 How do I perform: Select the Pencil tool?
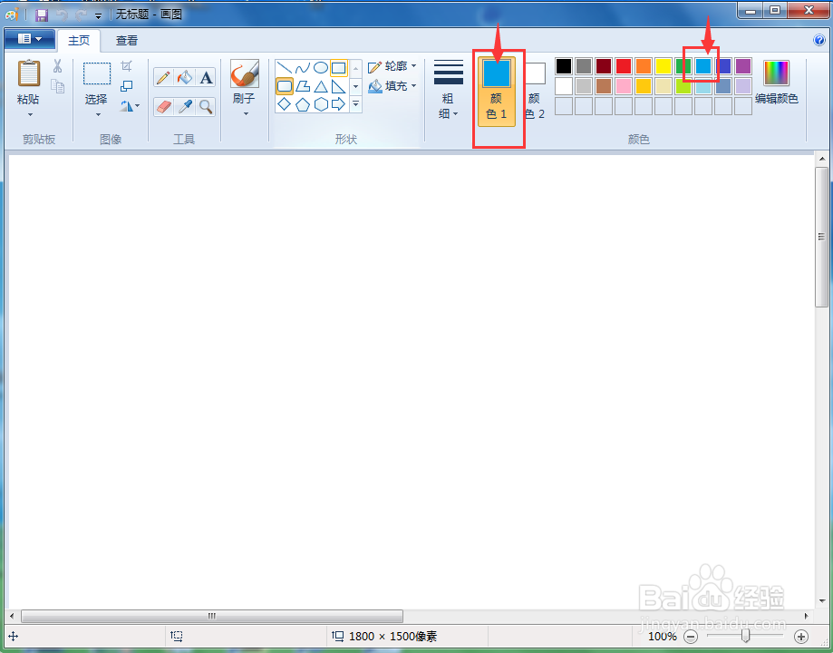(x=164, y=78)
